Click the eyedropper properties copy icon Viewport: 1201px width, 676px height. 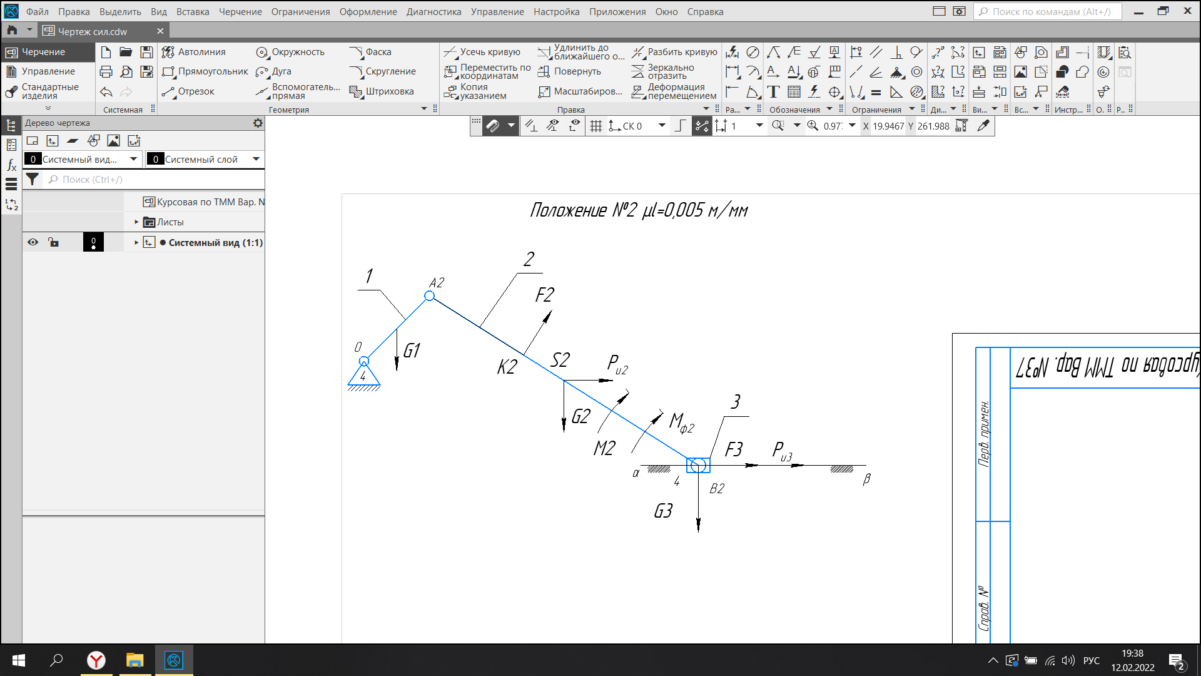983,126
